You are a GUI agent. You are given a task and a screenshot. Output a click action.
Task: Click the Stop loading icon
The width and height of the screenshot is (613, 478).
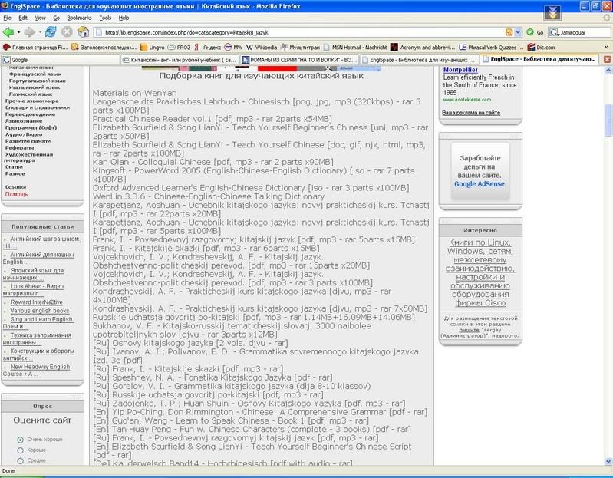[67, 32]
